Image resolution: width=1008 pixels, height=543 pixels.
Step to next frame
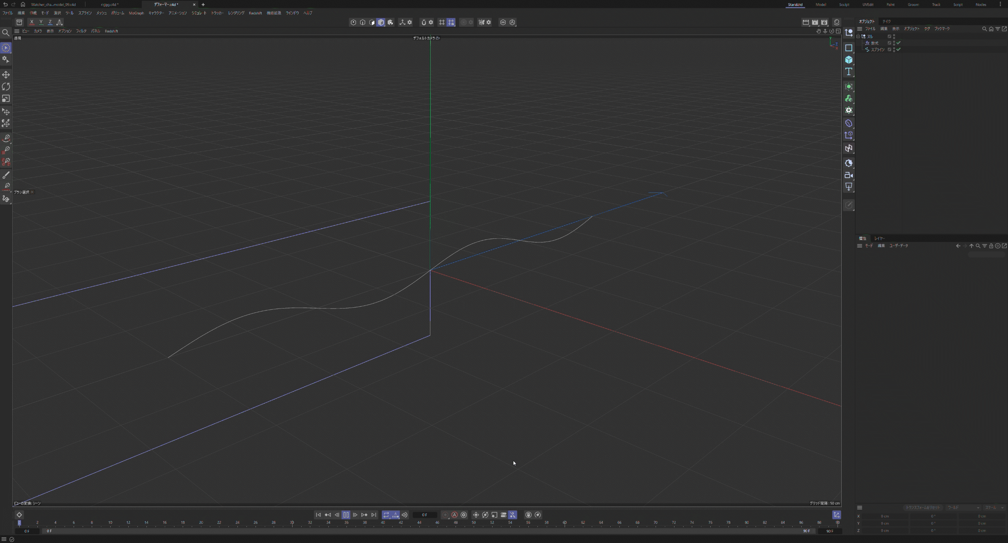click(355, 515)
